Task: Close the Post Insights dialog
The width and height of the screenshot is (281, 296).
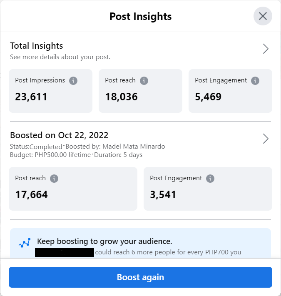Action: 263,16
